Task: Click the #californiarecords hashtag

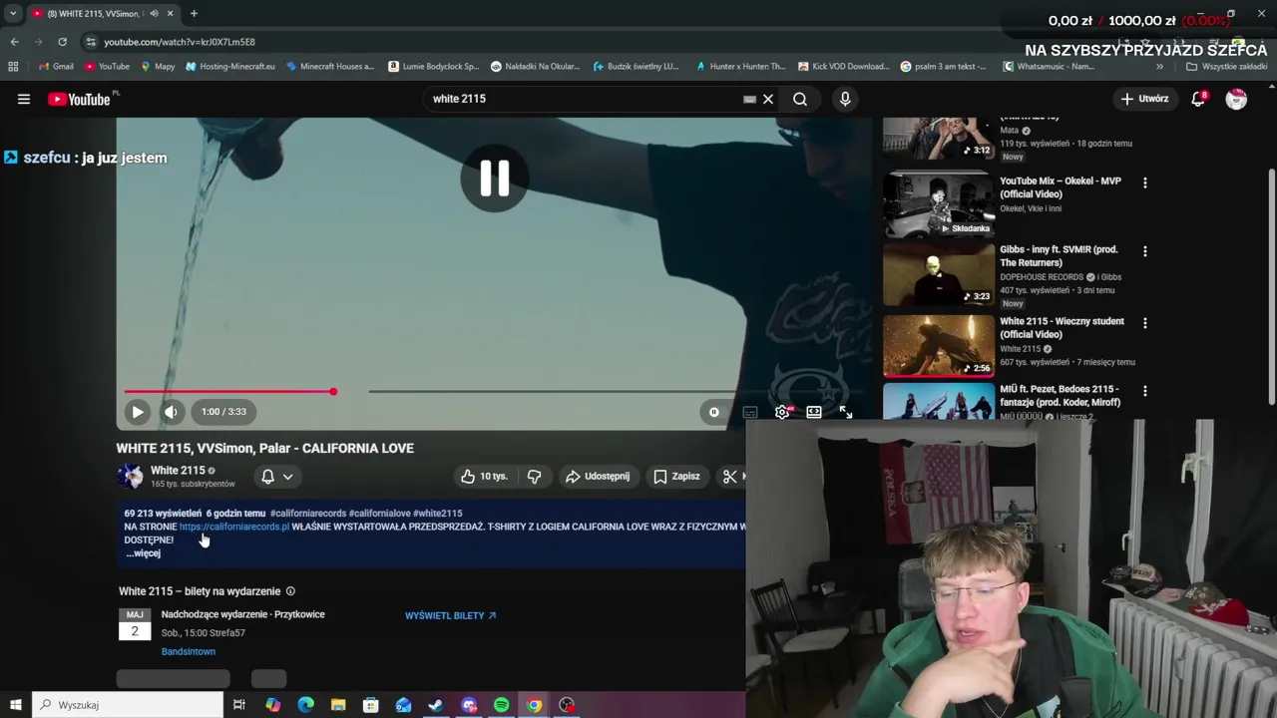Action: [307, 514]
